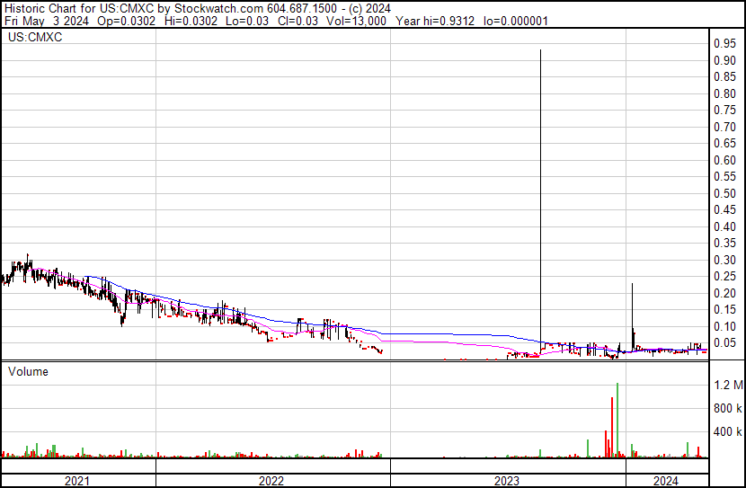Click the 2022 year label on timeline
Image resolution: width=746 pixels, height=488 pixels.
point(271,481)
